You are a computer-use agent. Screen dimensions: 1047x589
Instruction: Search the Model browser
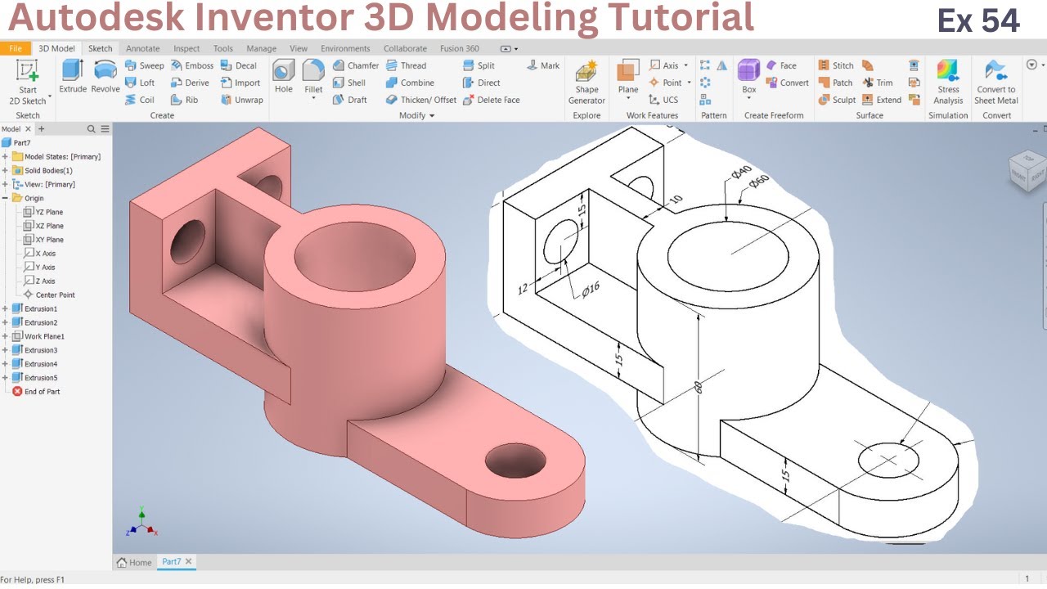pos(92,128)
